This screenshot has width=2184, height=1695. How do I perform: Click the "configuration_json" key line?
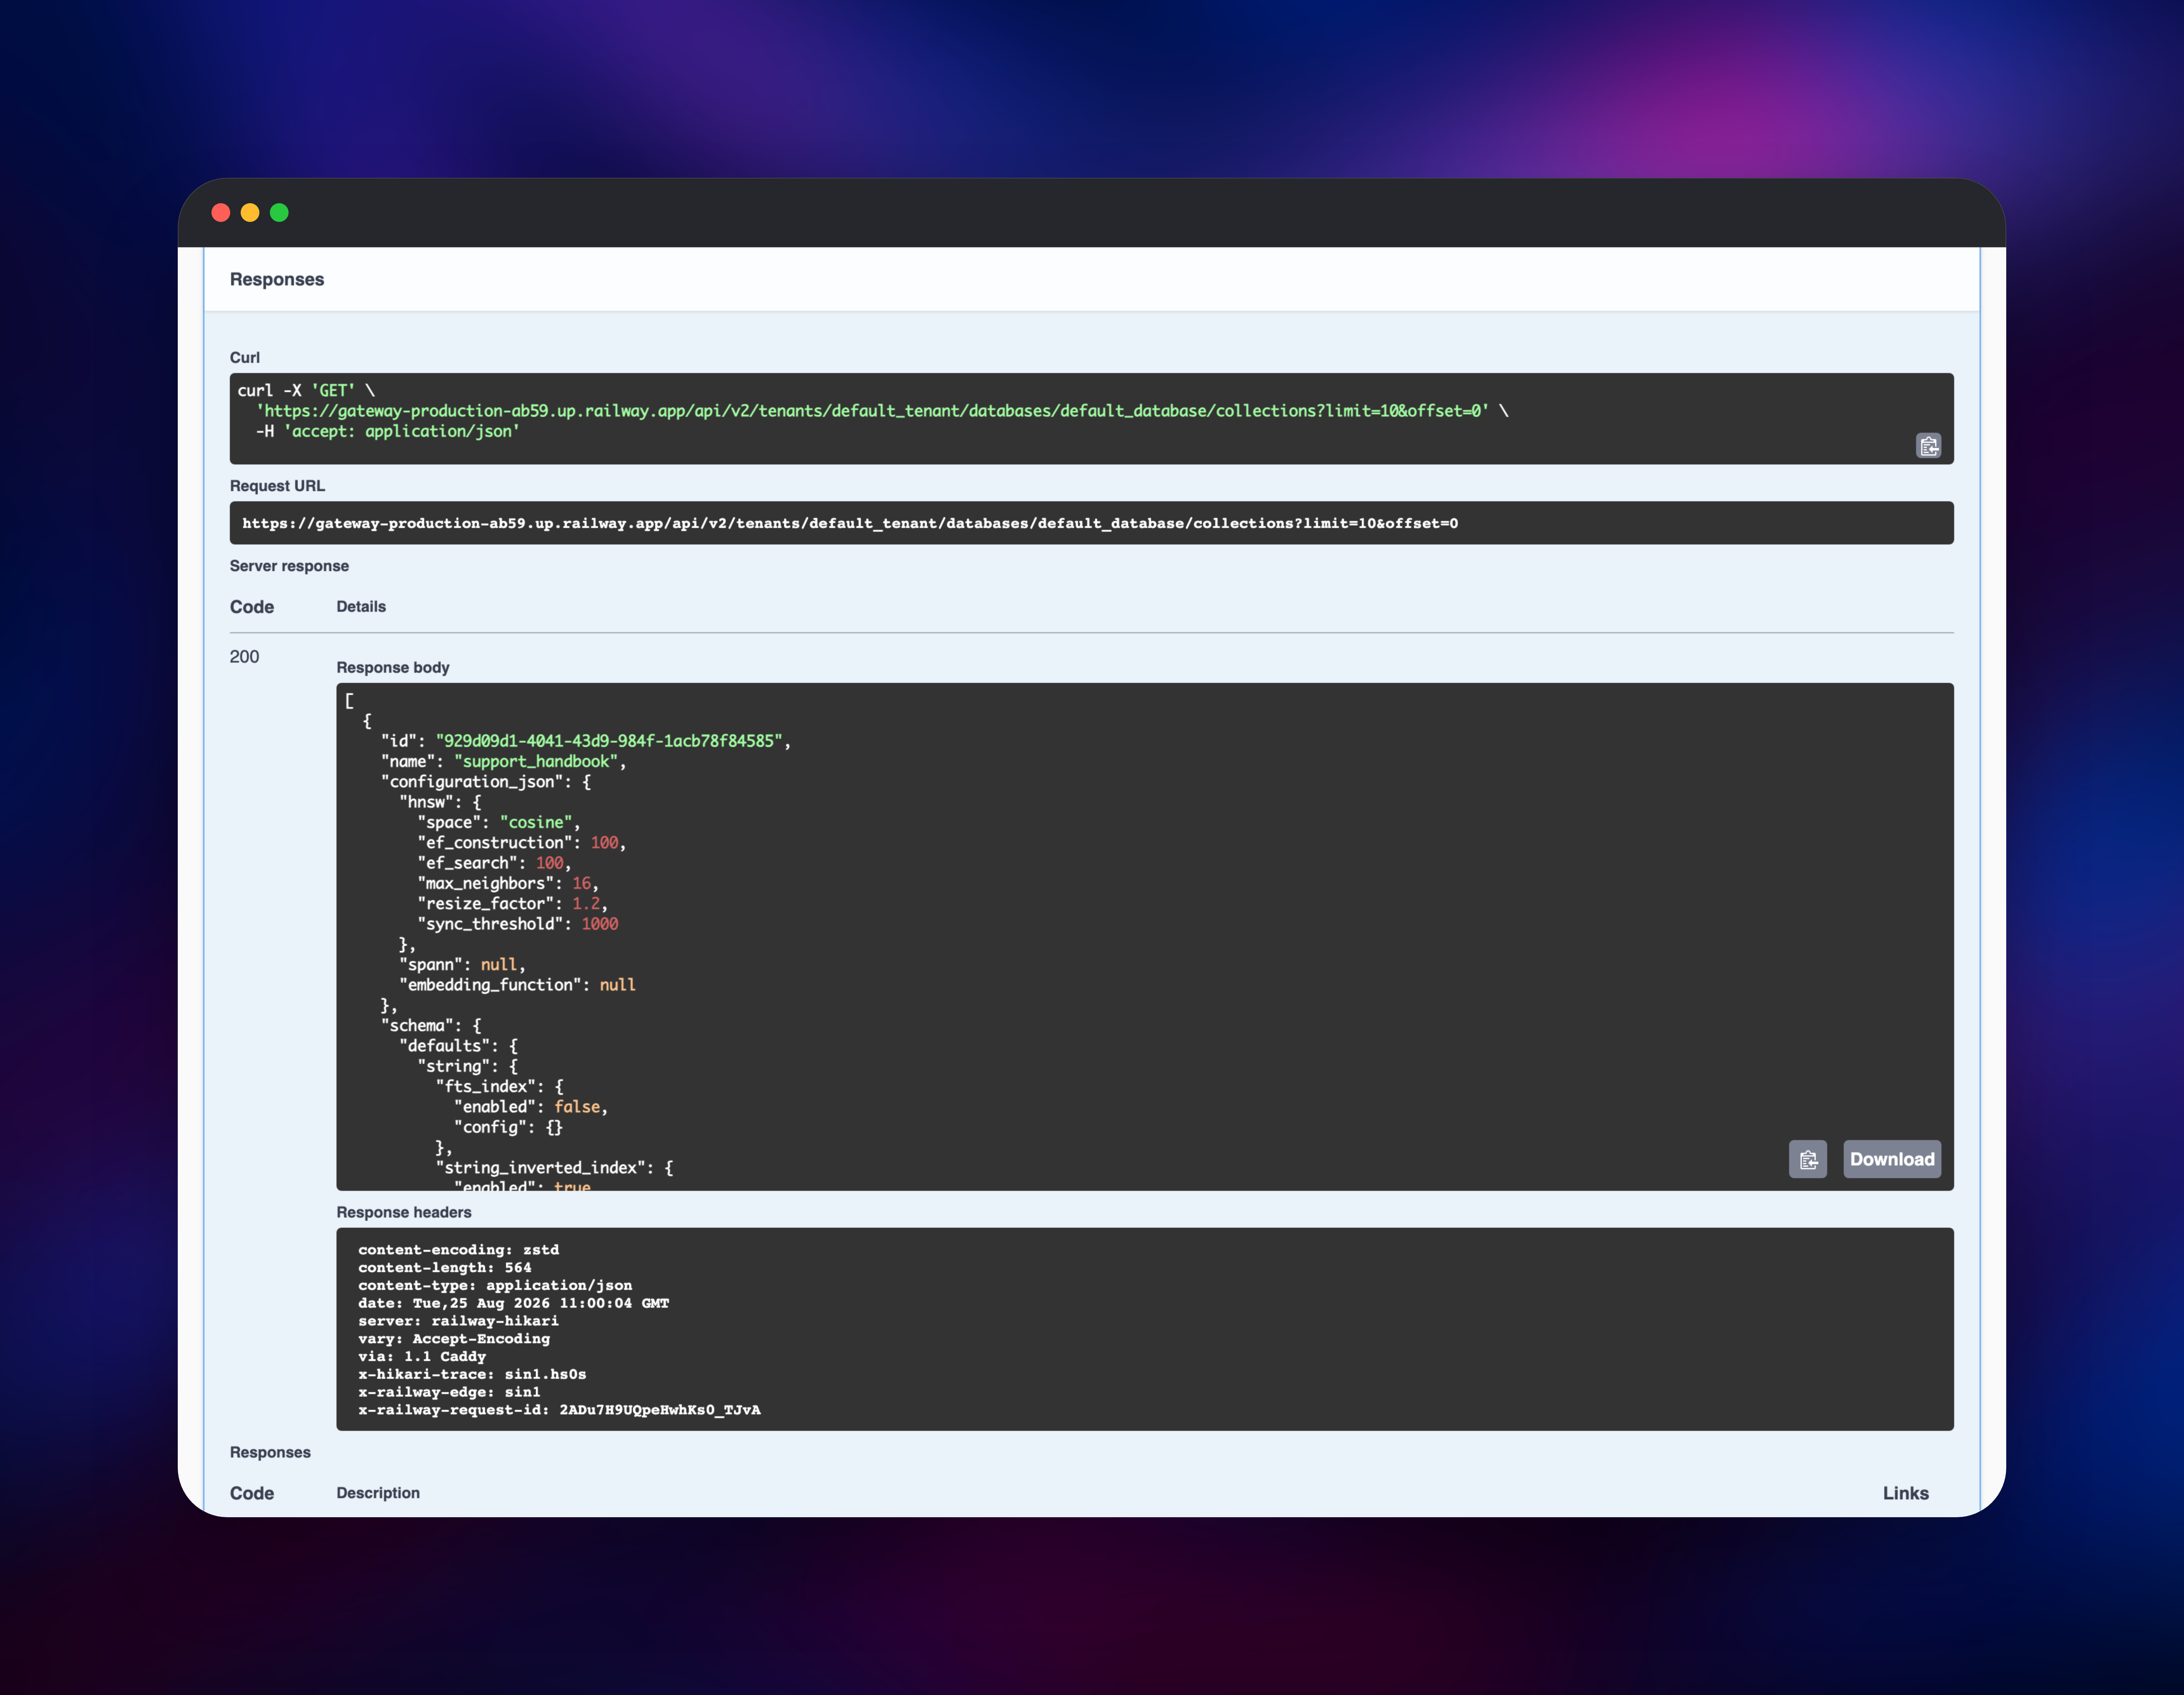coord(486,782)
